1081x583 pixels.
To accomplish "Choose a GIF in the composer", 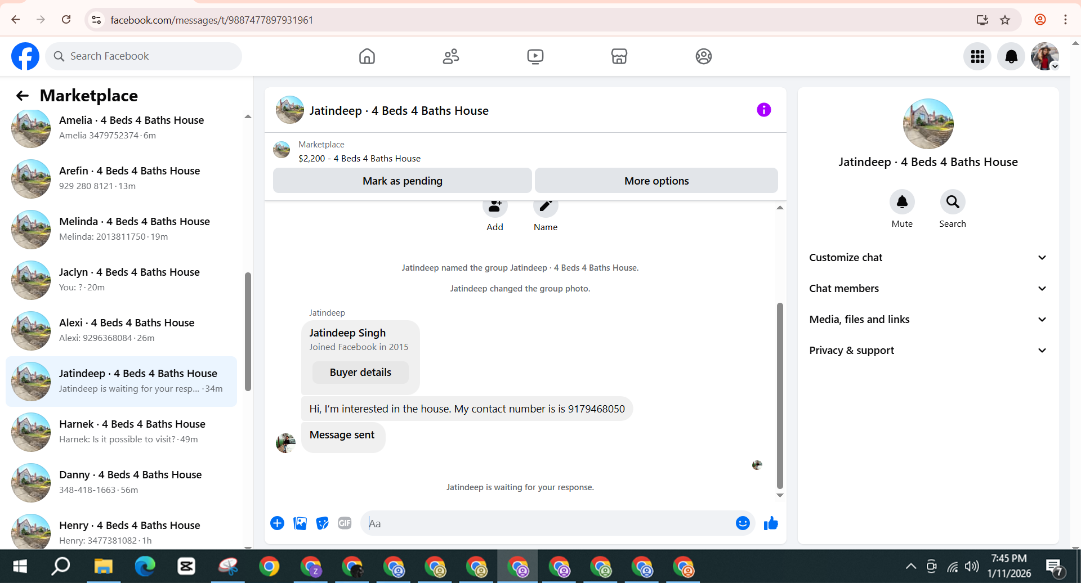I will point(345,523).
